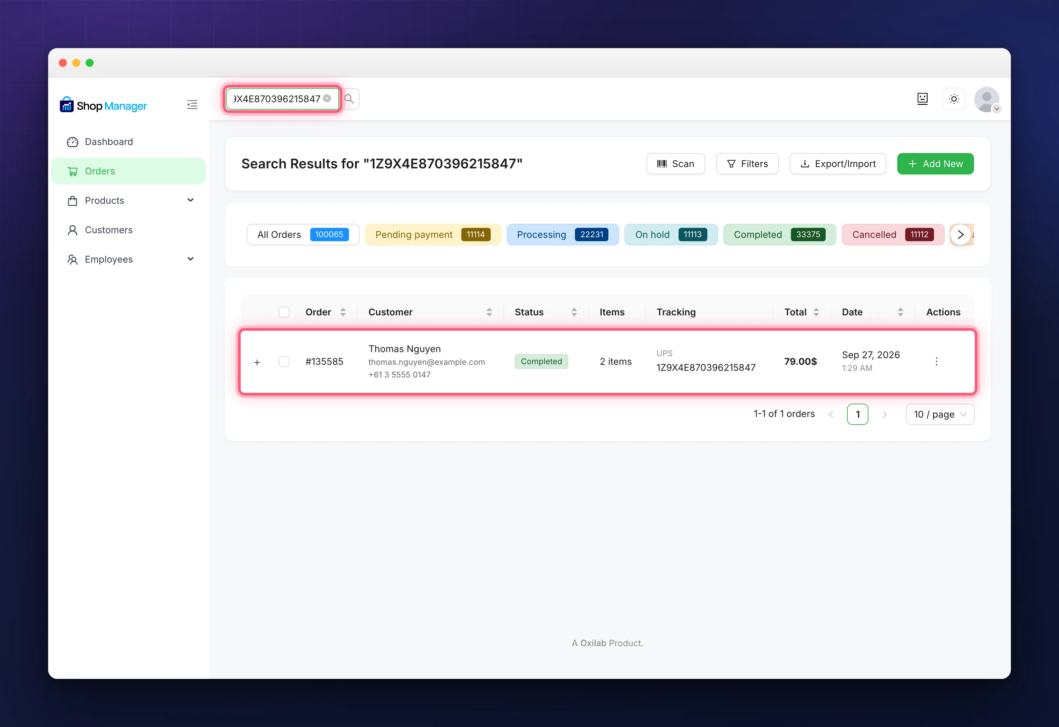Sort by the Status column
The width and height of the screenshot is (1059, 727).
point(574,312)
